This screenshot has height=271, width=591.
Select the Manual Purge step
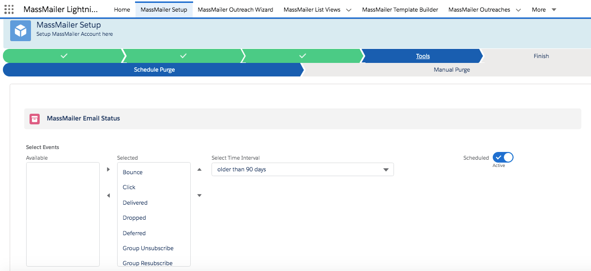(452, 70)
